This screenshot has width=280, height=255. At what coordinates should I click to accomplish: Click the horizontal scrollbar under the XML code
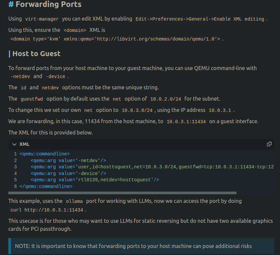pos(122,193)
